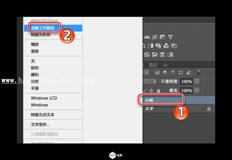The width and height of the screenshot is (232, 160).
Task: Filter layers by smart objects icon
Action: click(189, 72)
